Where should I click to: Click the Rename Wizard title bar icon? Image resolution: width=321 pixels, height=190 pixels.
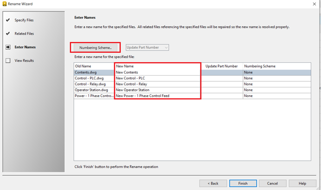click(x=4, y=4)
